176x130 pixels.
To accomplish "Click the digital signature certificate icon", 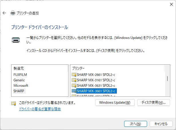I will (x=13, y=103).
